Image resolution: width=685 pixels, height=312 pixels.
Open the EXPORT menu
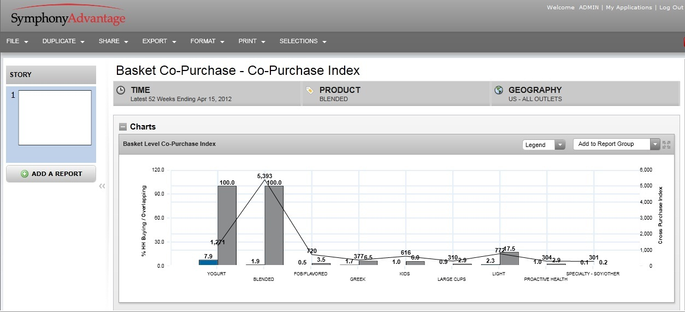pos(159,42)
